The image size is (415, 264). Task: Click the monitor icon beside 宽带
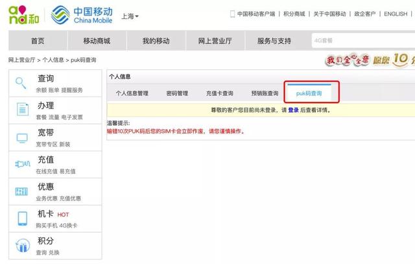[22, 137]
